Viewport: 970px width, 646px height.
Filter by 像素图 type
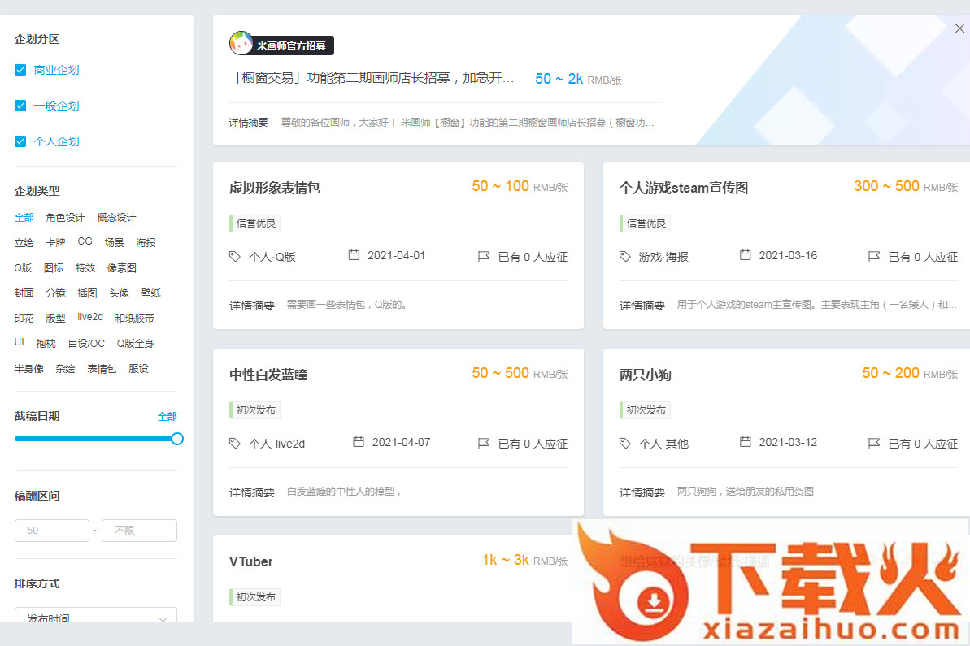point(122,268)
